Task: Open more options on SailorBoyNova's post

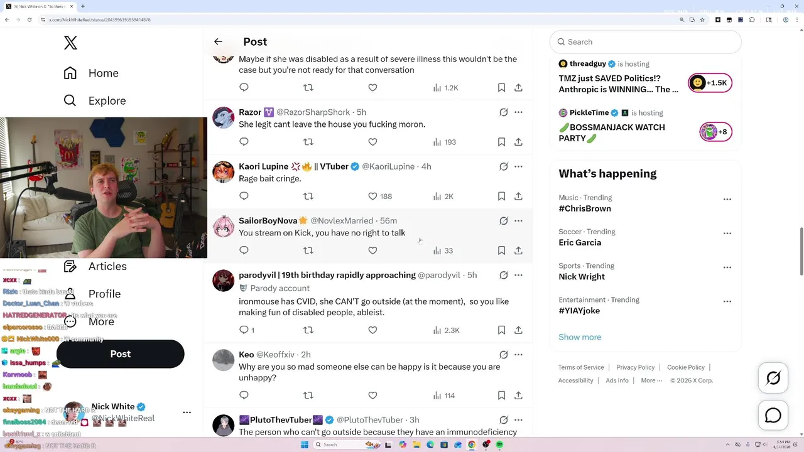Action: [518, 221]
